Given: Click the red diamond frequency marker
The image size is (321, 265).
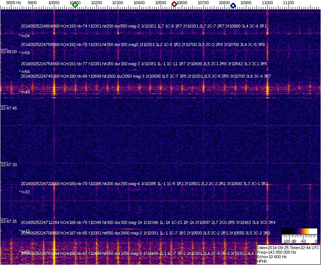Looking at the screenshot, I should click(x=174, y=4).
